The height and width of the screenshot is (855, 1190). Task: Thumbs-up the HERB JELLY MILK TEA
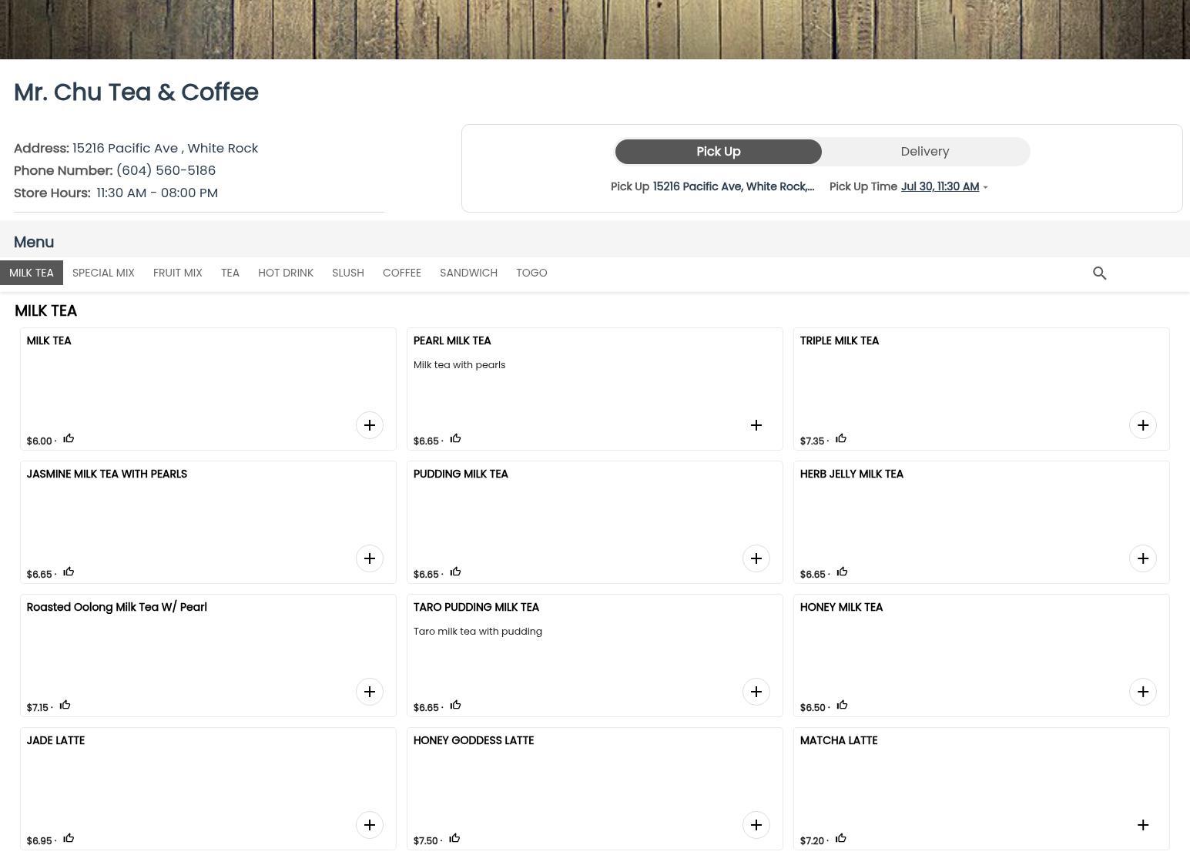842,572
